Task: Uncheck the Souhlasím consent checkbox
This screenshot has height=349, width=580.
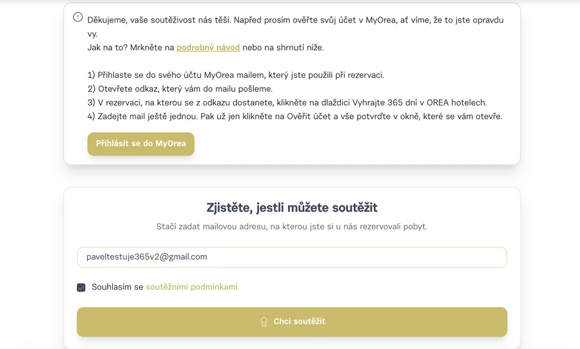Action: (x=81, y=287)
